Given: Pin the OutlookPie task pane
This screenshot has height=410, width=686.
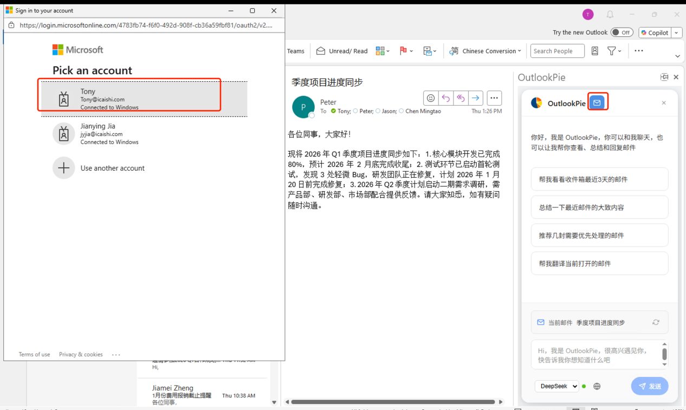Looking at the screenshot, I should pyautogui.click(x=664, y=77).
